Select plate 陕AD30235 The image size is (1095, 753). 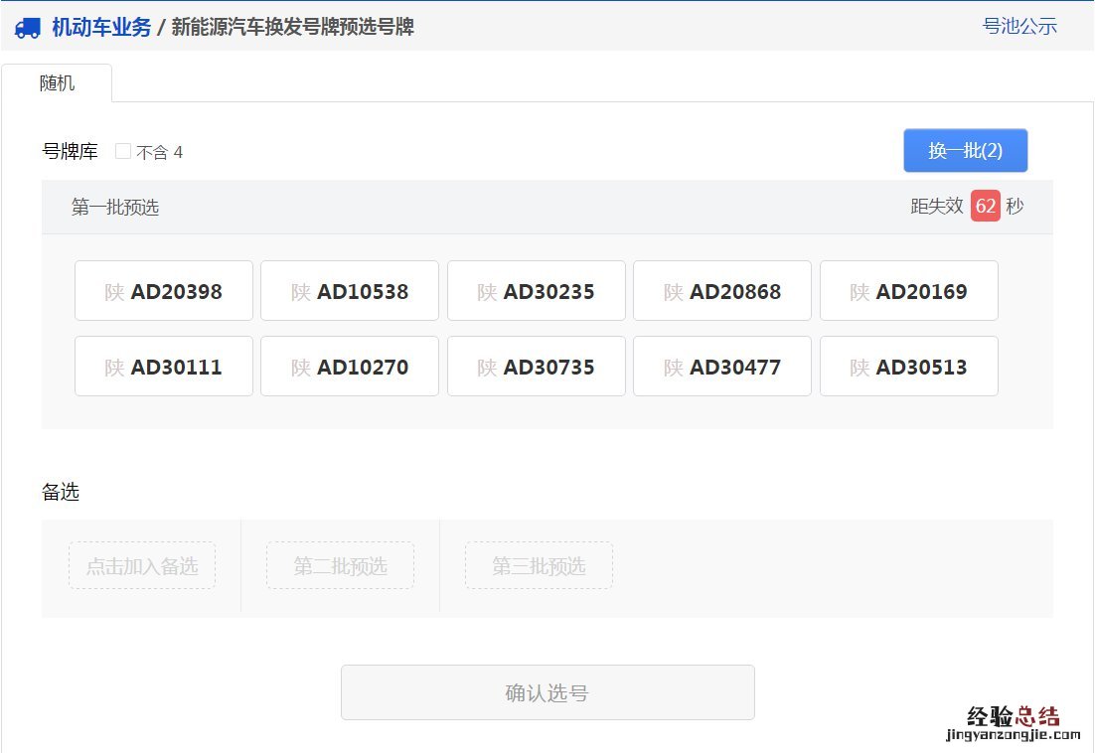(536, 290)
